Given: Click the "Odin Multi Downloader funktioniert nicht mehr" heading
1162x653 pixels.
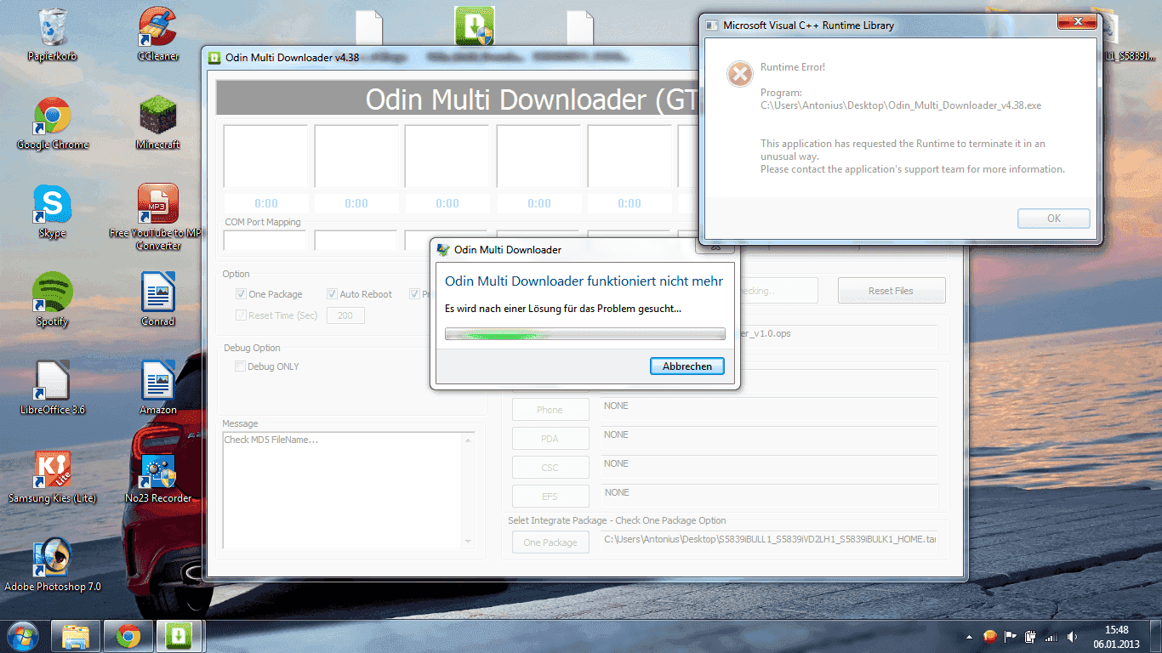Looking at the screenshot, I should coord(584,281).
